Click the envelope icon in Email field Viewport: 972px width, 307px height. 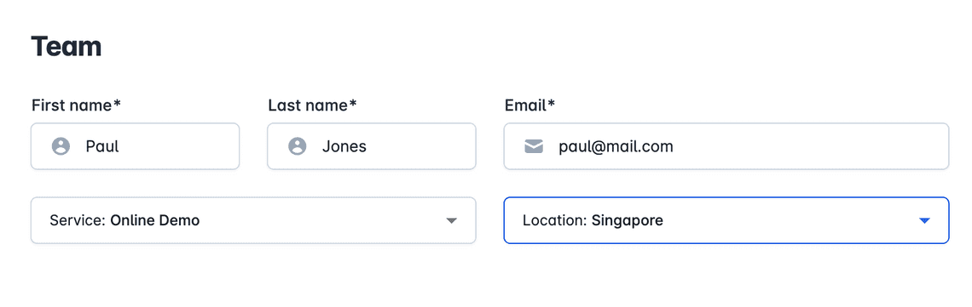pos(534,146)
